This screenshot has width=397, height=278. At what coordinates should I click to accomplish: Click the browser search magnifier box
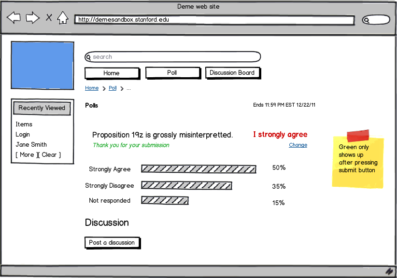tap(376, 20)
